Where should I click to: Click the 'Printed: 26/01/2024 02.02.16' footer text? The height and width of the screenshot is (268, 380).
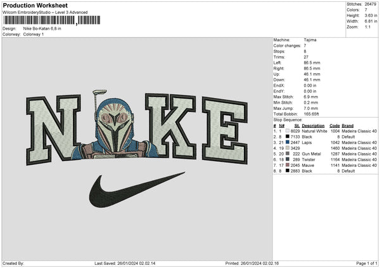click(x=252, y=264)
